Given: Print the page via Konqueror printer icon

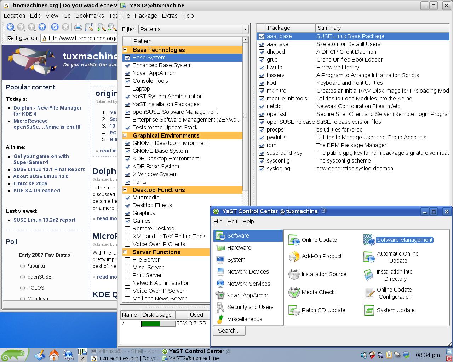Looking at the screenshot, I should [x=78, y=27].
